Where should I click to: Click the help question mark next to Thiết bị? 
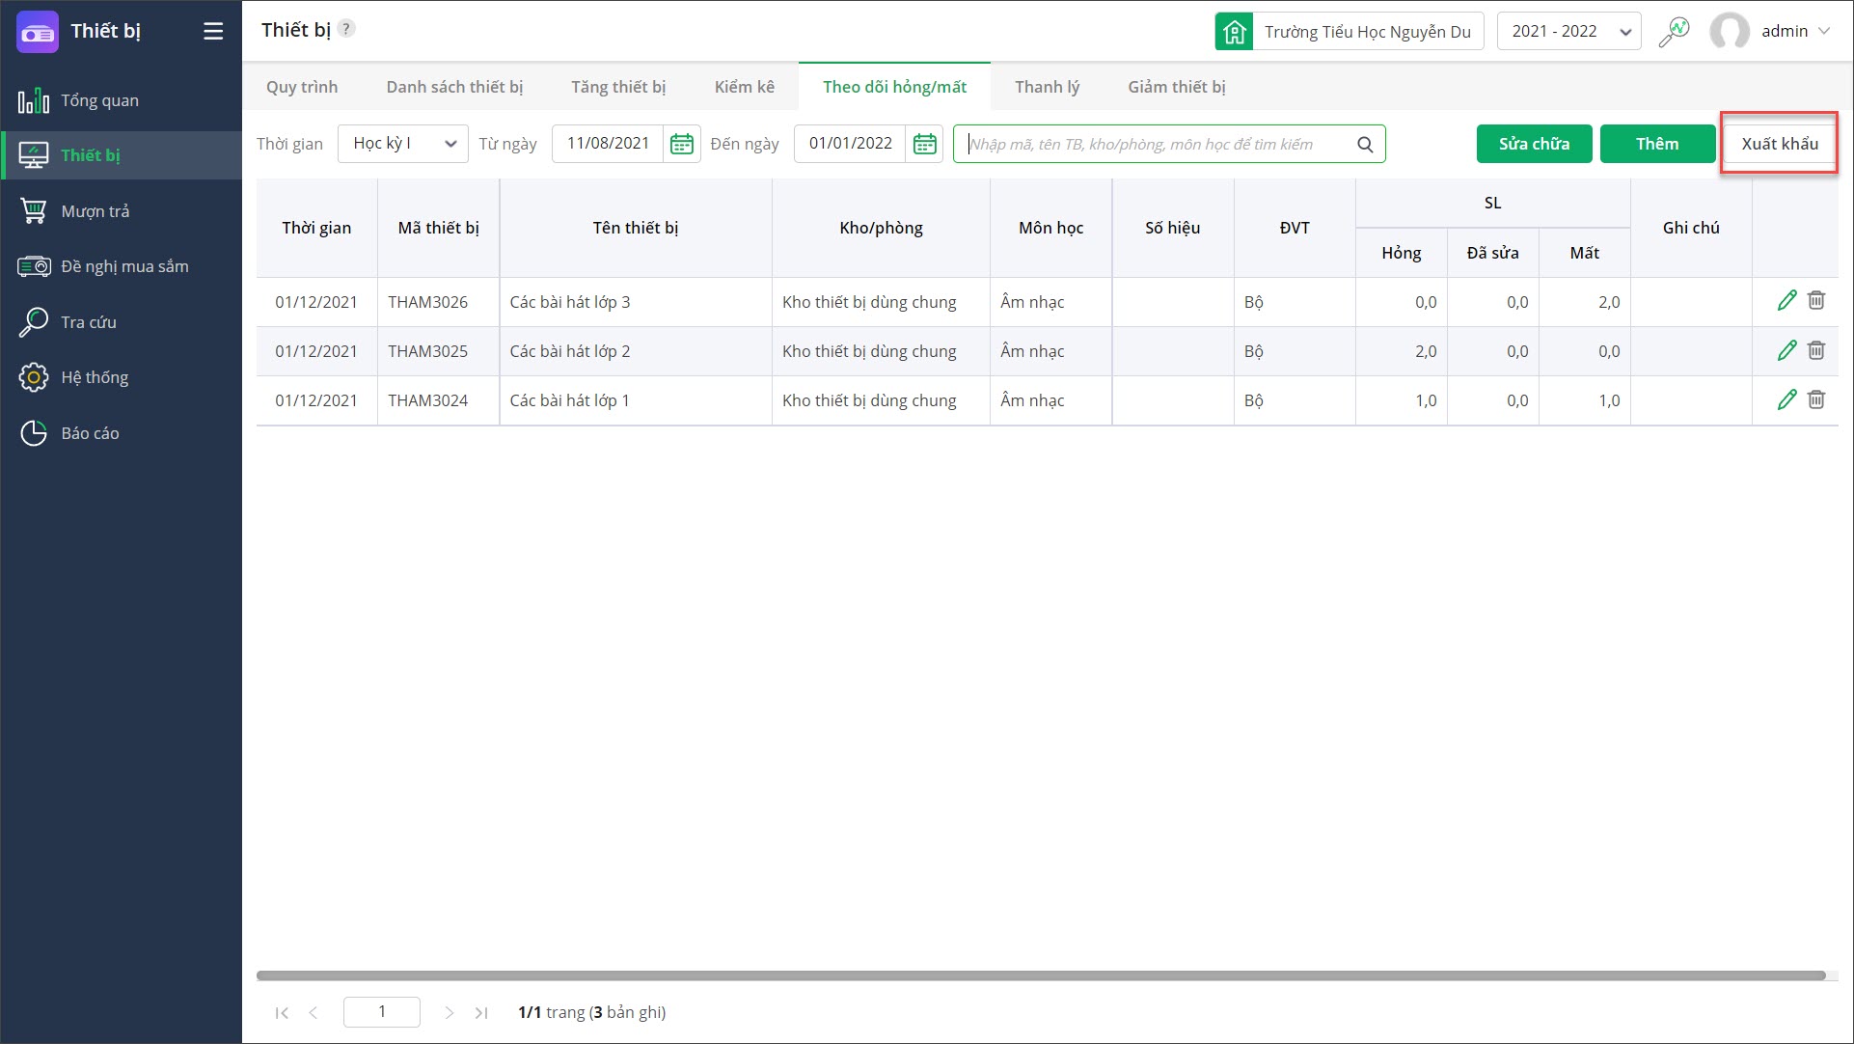347,29
